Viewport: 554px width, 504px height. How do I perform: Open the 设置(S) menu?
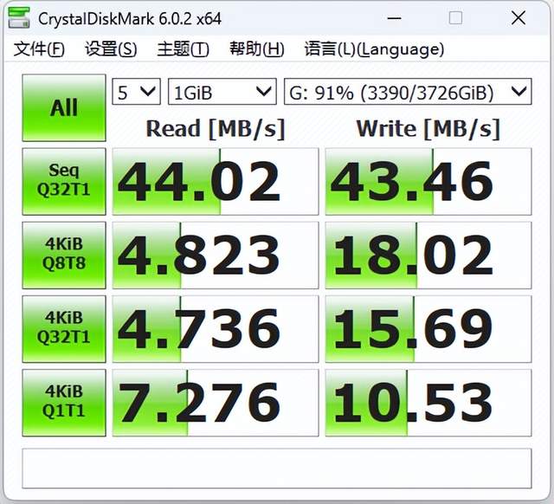pyautogui.click(x=111, y=48)
